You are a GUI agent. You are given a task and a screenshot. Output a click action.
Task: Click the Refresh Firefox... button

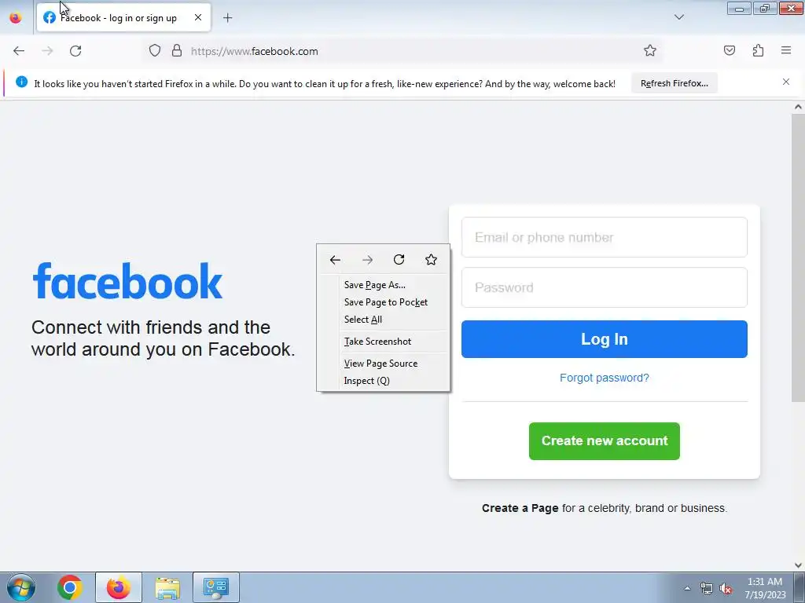pos(674,83)
